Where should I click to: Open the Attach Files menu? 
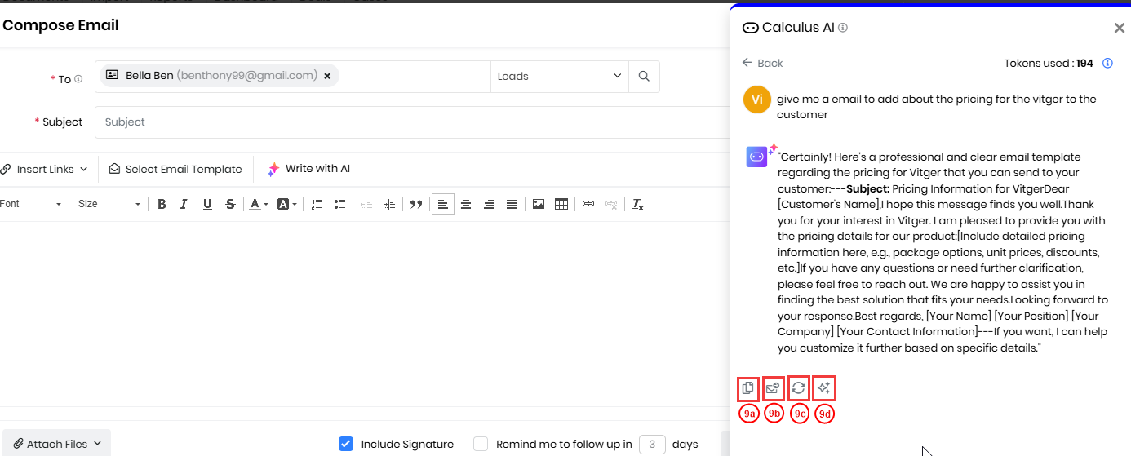[56, 444]
